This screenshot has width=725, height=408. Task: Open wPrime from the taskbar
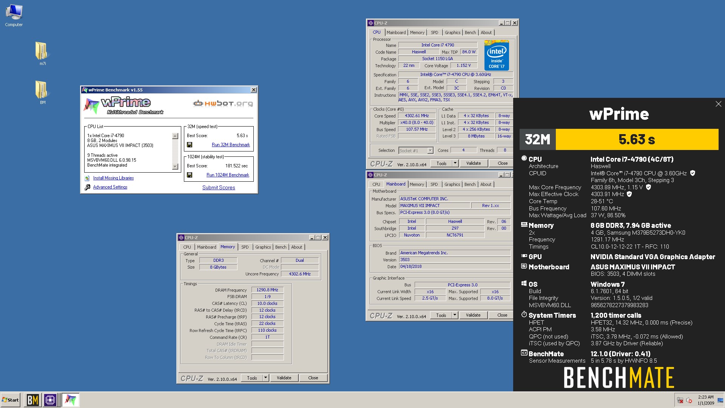click(70, 400)
